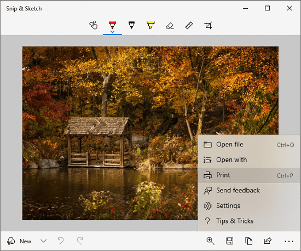Click the New snip button

(19, 241)
